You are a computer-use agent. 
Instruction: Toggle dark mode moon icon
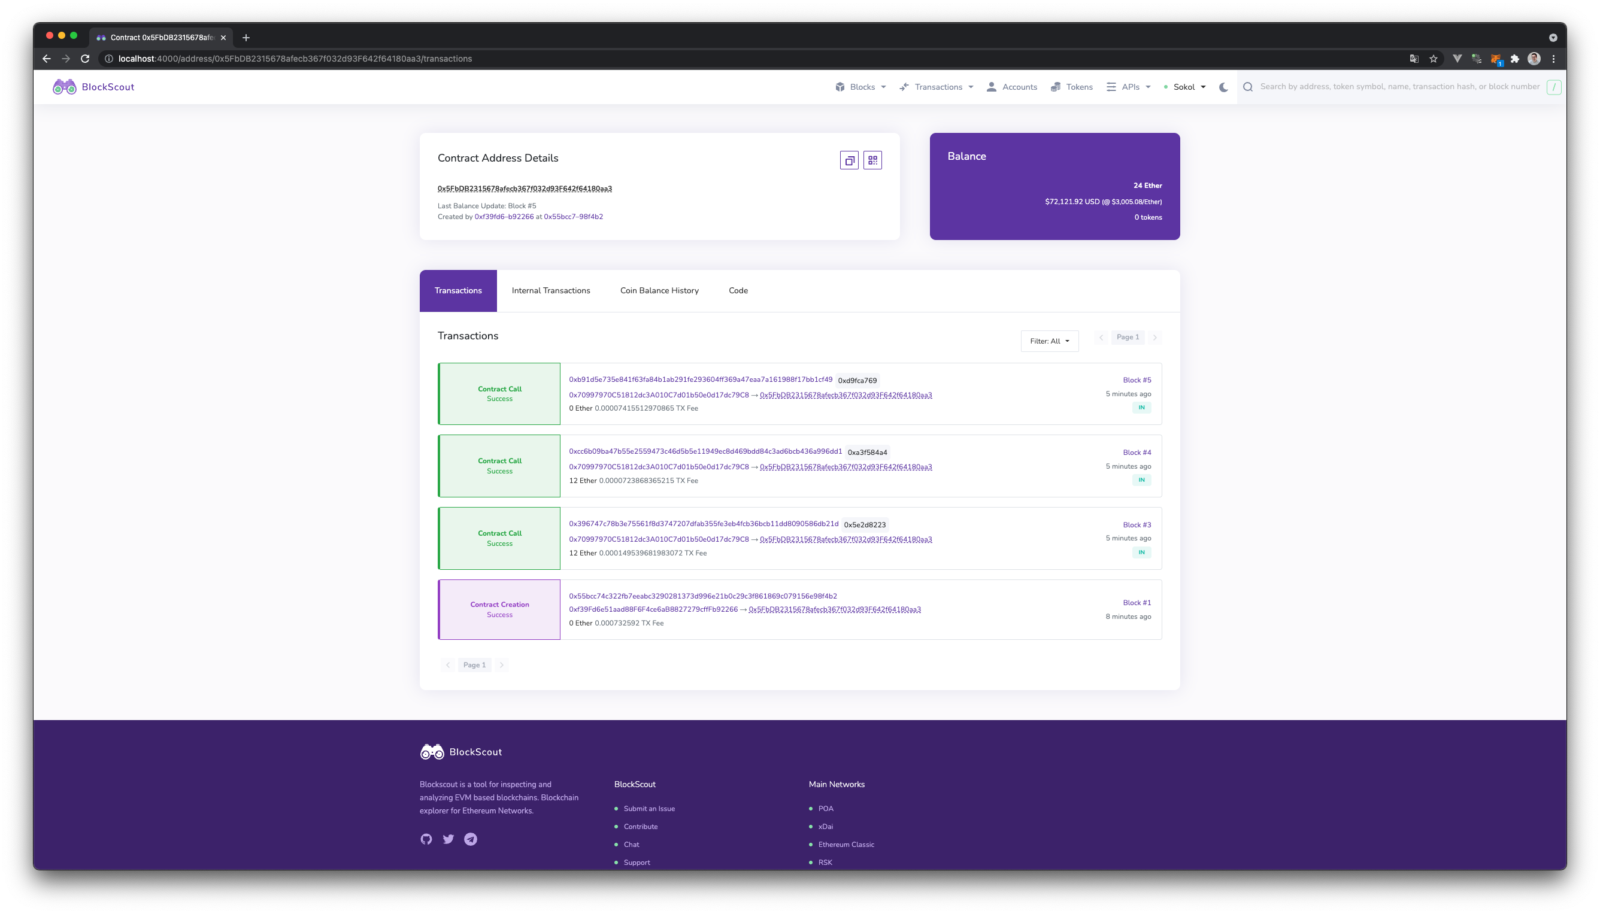point(1223,87)
